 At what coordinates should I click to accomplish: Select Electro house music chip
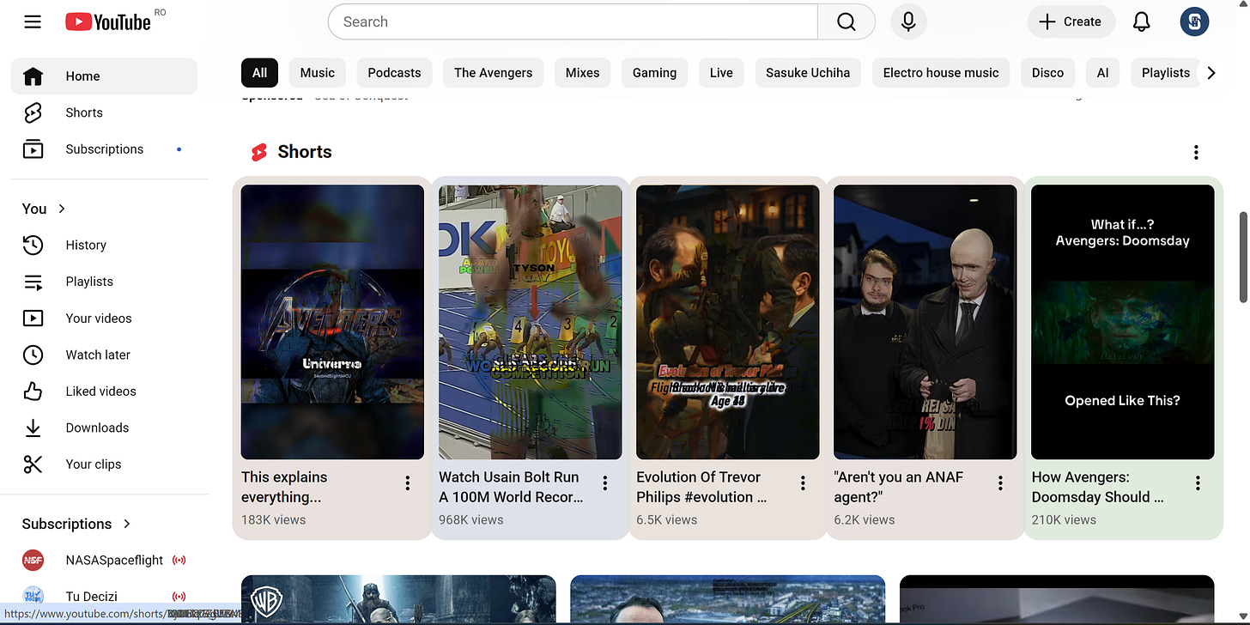click(x=941, y=73)
